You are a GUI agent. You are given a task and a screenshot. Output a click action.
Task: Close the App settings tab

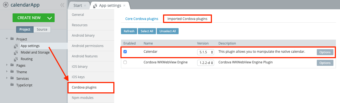click(x=124, y=5)
